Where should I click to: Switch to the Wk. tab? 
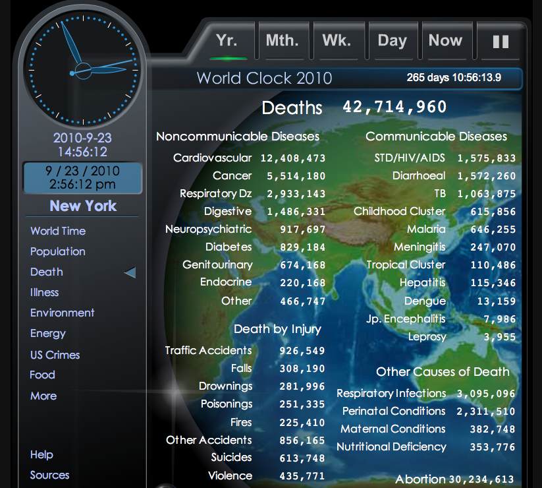(337, 40)
